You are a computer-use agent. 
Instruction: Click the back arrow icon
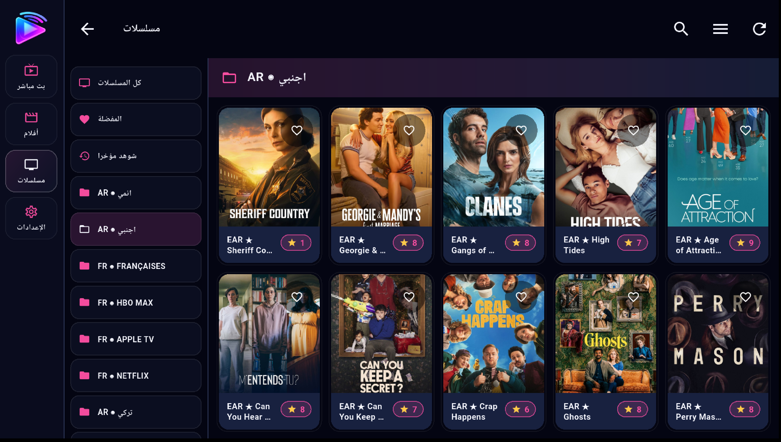[x=87, y=29]
